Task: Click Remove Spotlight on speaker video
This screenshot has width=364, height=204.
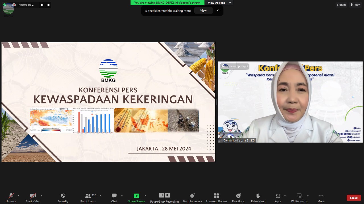Action: tap(235, 66)
